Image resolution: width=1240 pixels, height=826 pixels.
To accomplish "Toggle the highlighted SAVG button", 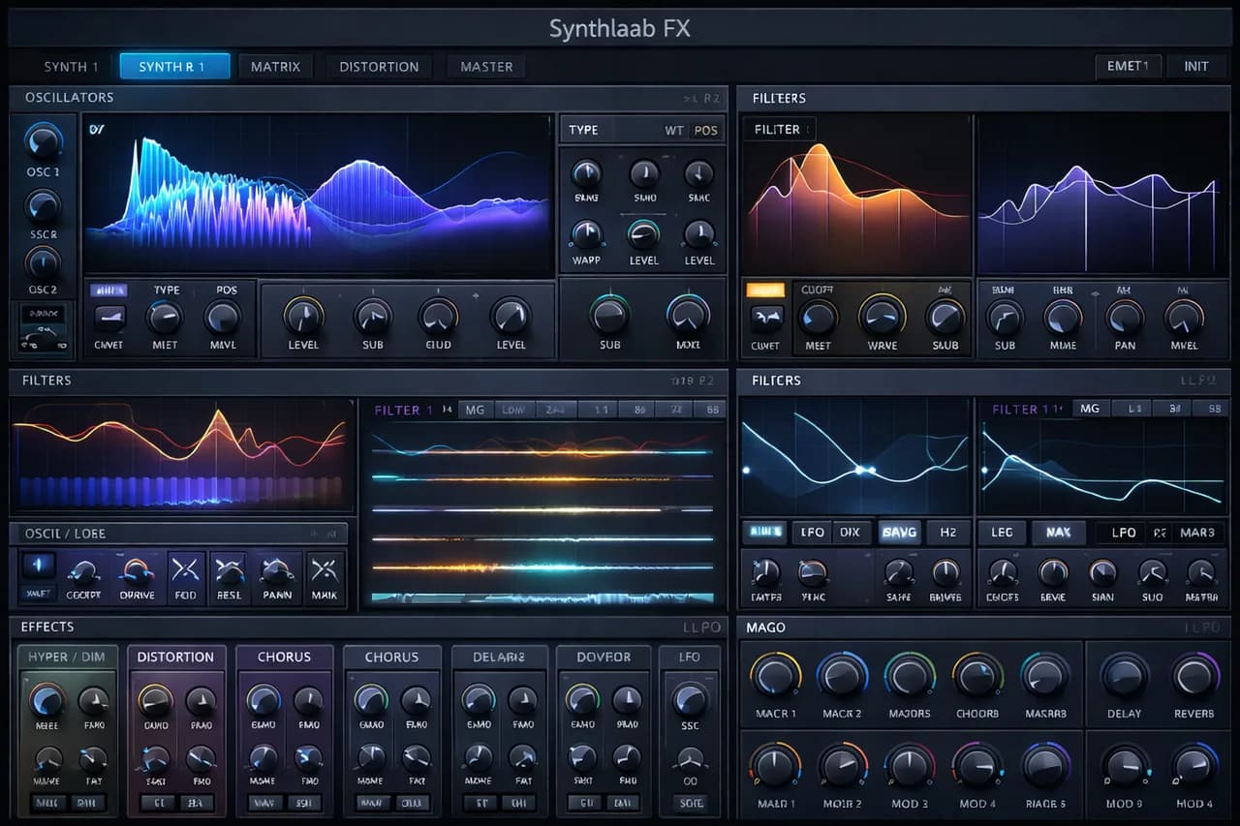I will point(899,533).
